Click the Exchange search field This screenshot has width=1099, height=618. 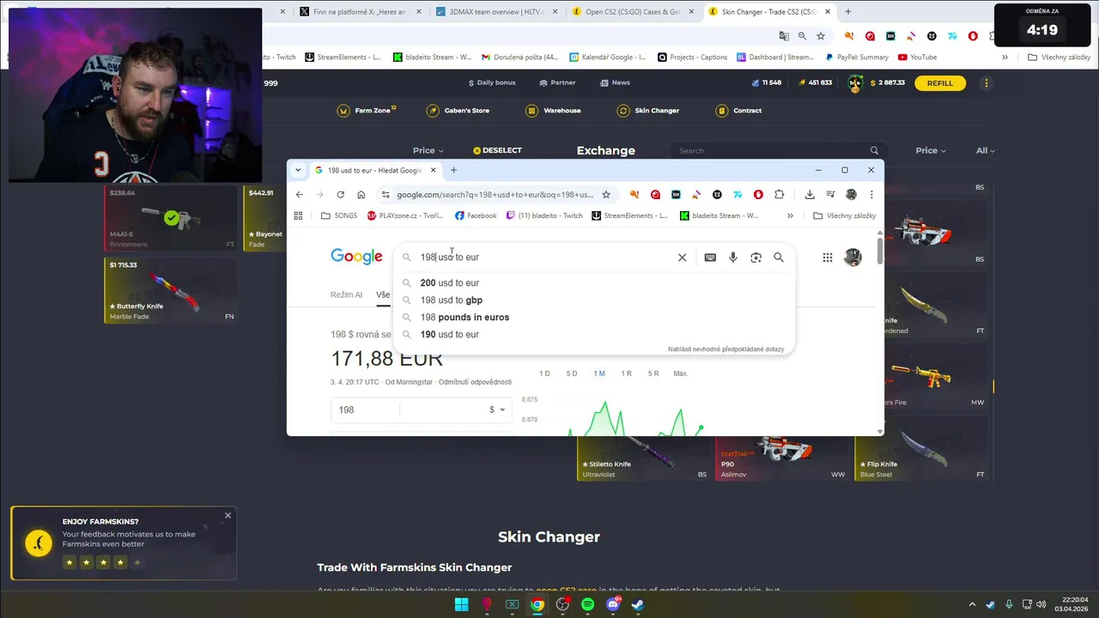pyautogui.click(x=777, y=151)
